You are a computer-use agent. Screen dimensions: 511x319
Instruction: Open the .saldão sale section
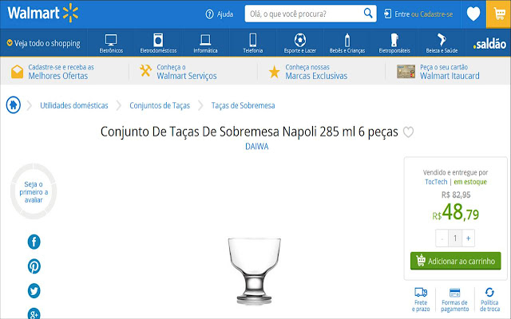(489, 44)
